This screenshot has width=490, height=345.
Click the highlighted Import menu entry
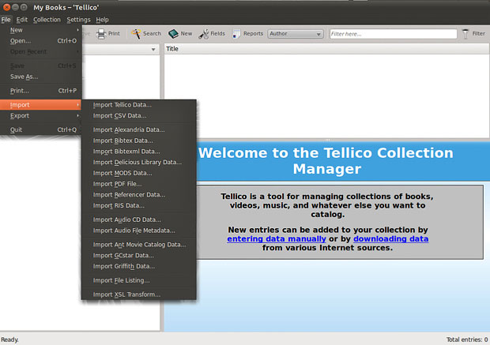(40, 105)
